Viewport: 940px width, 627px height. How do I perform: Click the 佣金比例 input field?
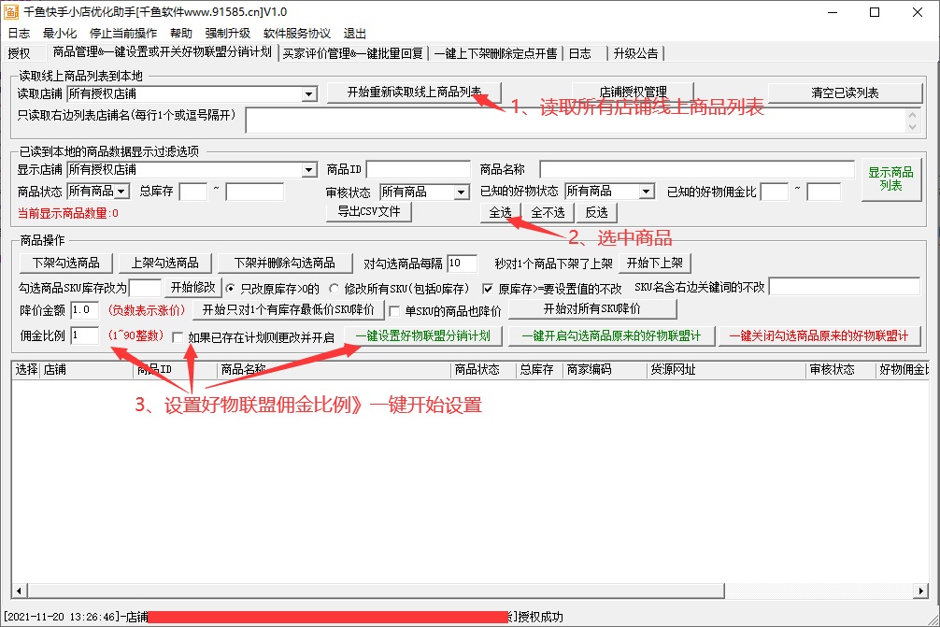click(83, 335)
